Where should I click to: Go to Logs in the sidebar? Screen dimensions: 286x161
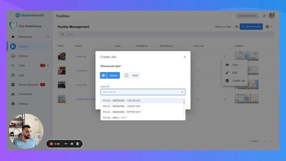pos(21,75)
